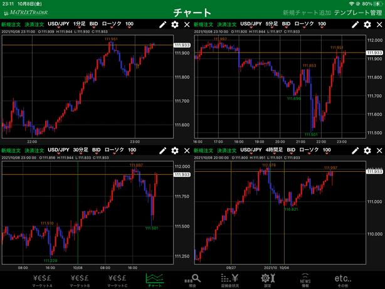Open gear settings on 30分足 chart

click(175, 150)
